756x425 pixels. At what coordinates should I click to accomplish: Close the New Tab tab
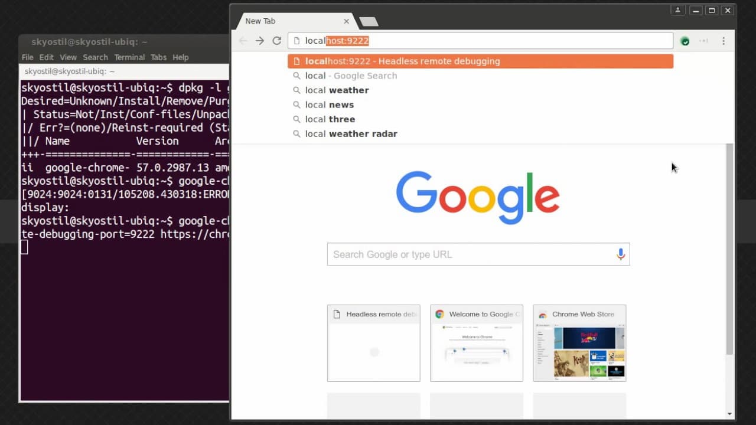346,21
